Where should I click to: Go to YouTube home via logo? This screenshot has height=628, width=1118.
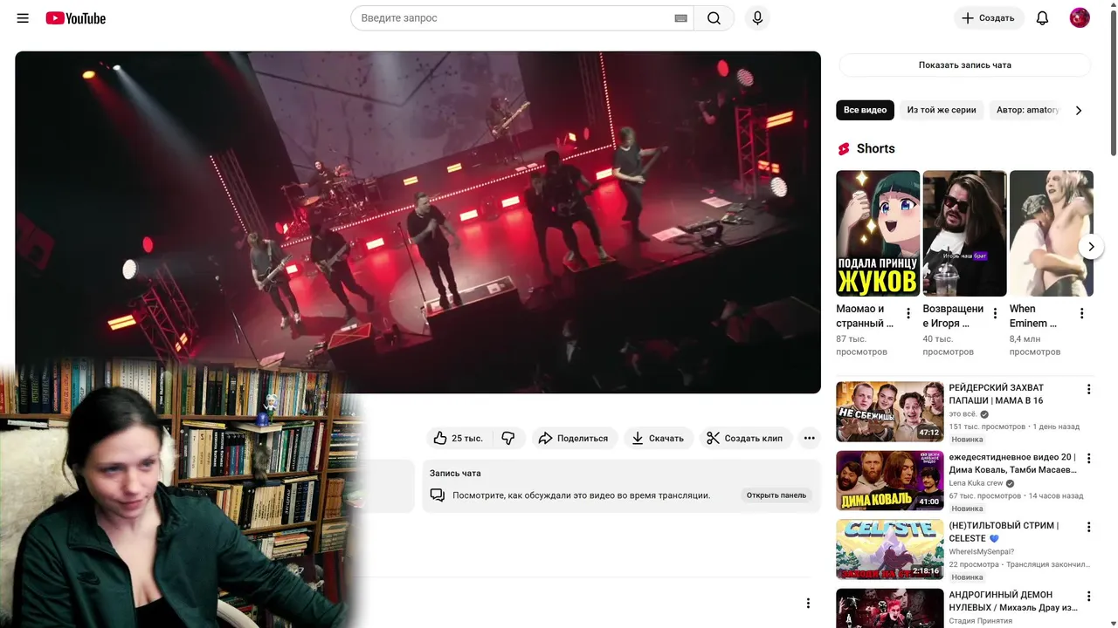[x=76, y=18]
